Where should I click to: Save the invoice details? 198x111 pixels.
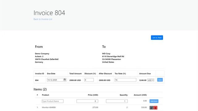click(x=160, y=80)
